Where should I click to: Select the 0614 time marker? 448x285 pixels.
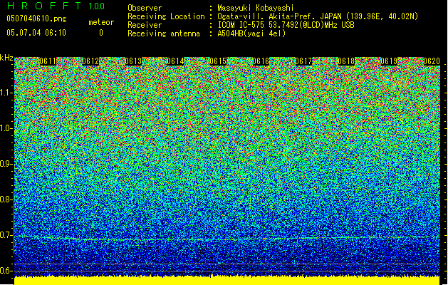click(x=175, y=61)
